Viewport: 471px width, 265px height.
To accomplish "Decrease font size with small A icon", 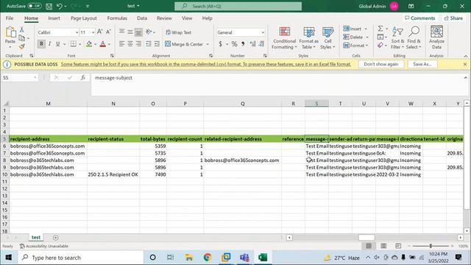I will click(x=108, y=32).
